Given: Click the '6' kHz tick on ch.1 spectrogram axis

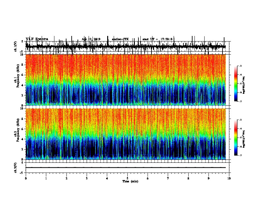Looking at the screenshot, I should 23,75.
